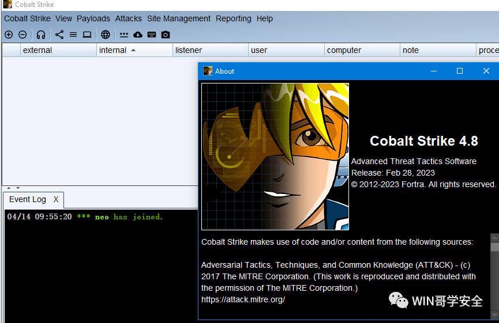Open web log globe icon
The image size is (499, 323).
[x=106, y=35]
